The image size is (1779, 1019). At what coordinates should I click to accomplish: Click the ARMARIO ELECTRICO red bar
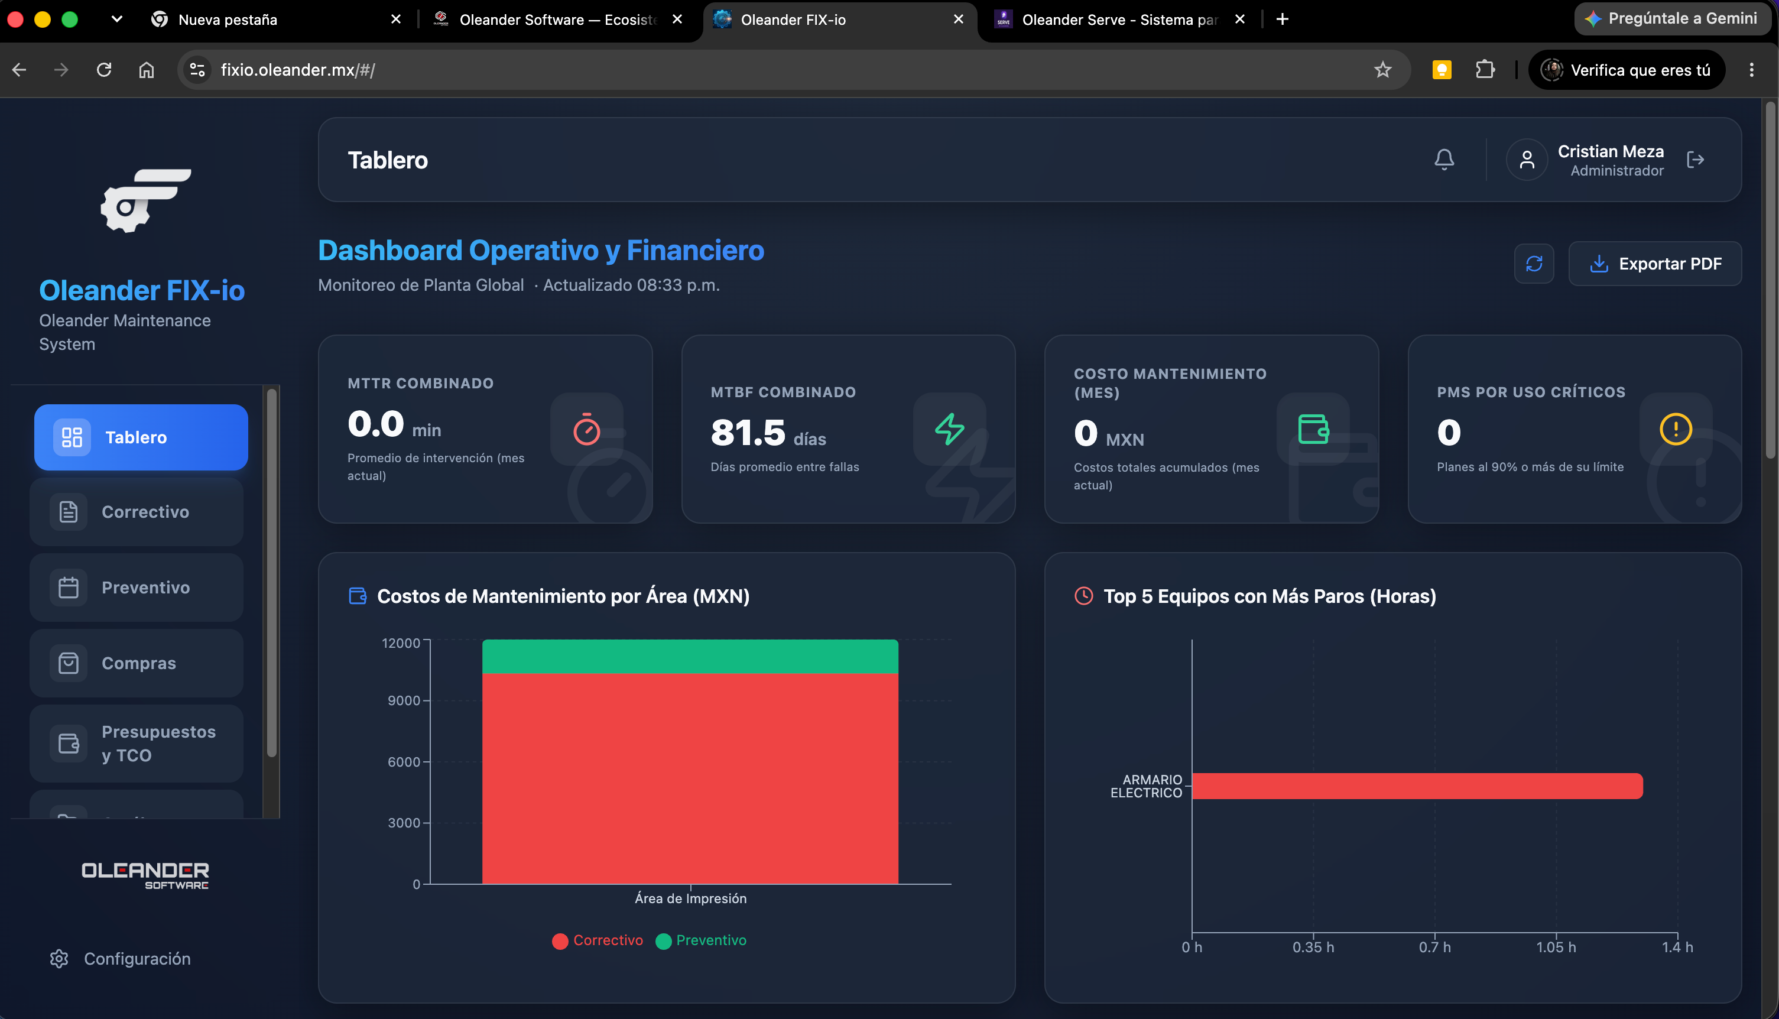tap(1417, 786)
